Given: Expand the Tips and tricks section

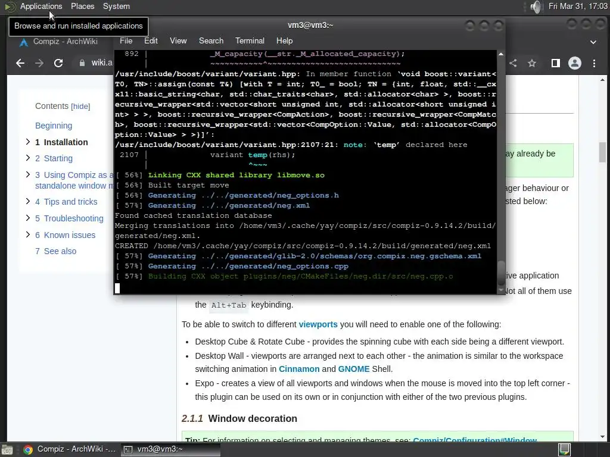Looking at the screenshot, I should [x=27, y=201].
